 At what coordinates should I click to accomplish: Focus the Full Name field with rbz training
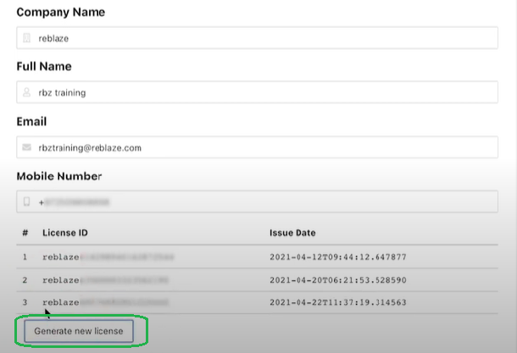[x=263, y=92]
